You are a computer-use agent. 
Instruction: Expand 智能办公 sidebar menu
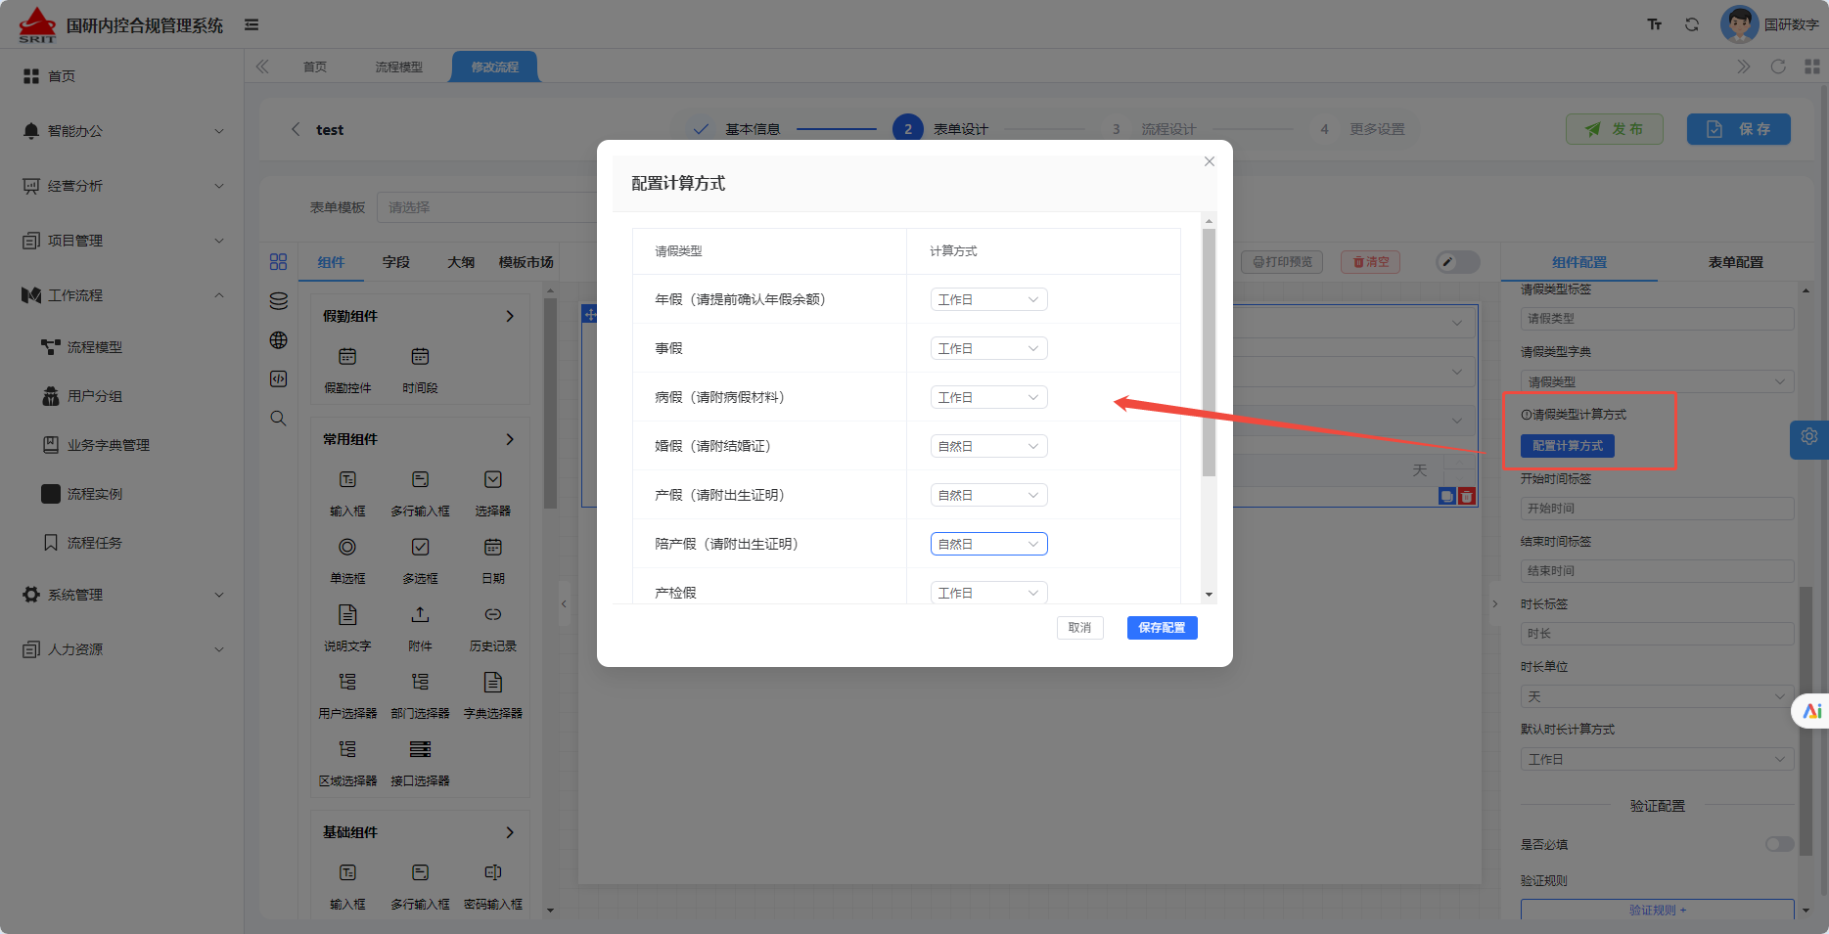click(122, 130)
